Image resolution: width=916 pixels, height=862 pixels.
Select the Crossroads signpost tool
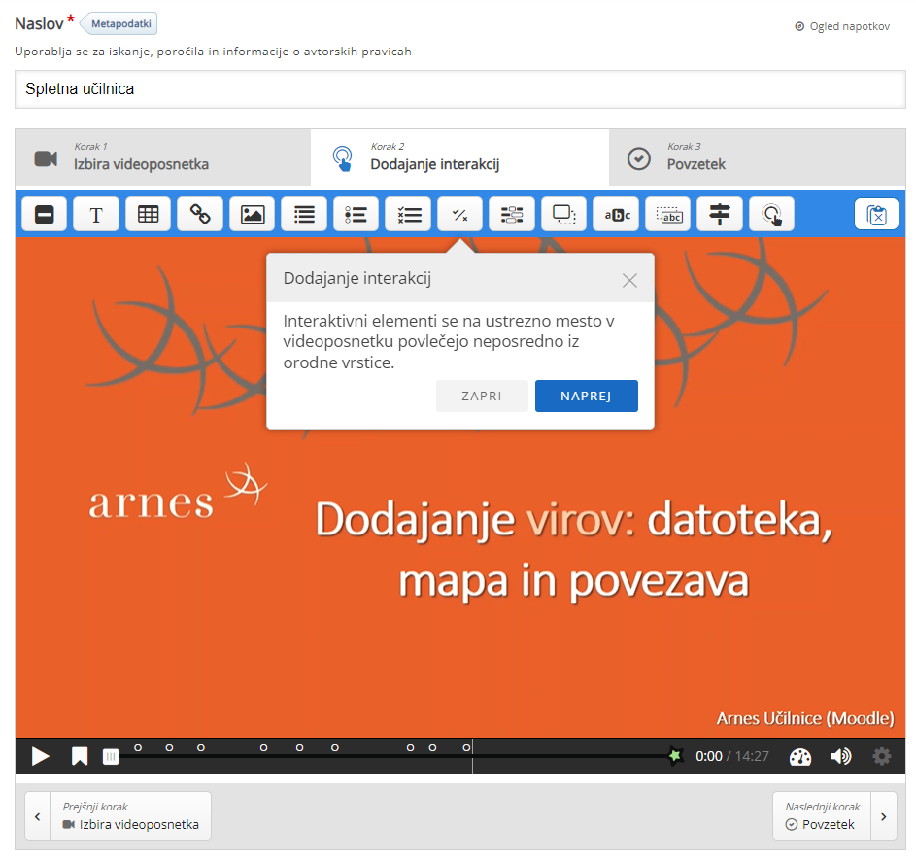[x=720, y=215]
